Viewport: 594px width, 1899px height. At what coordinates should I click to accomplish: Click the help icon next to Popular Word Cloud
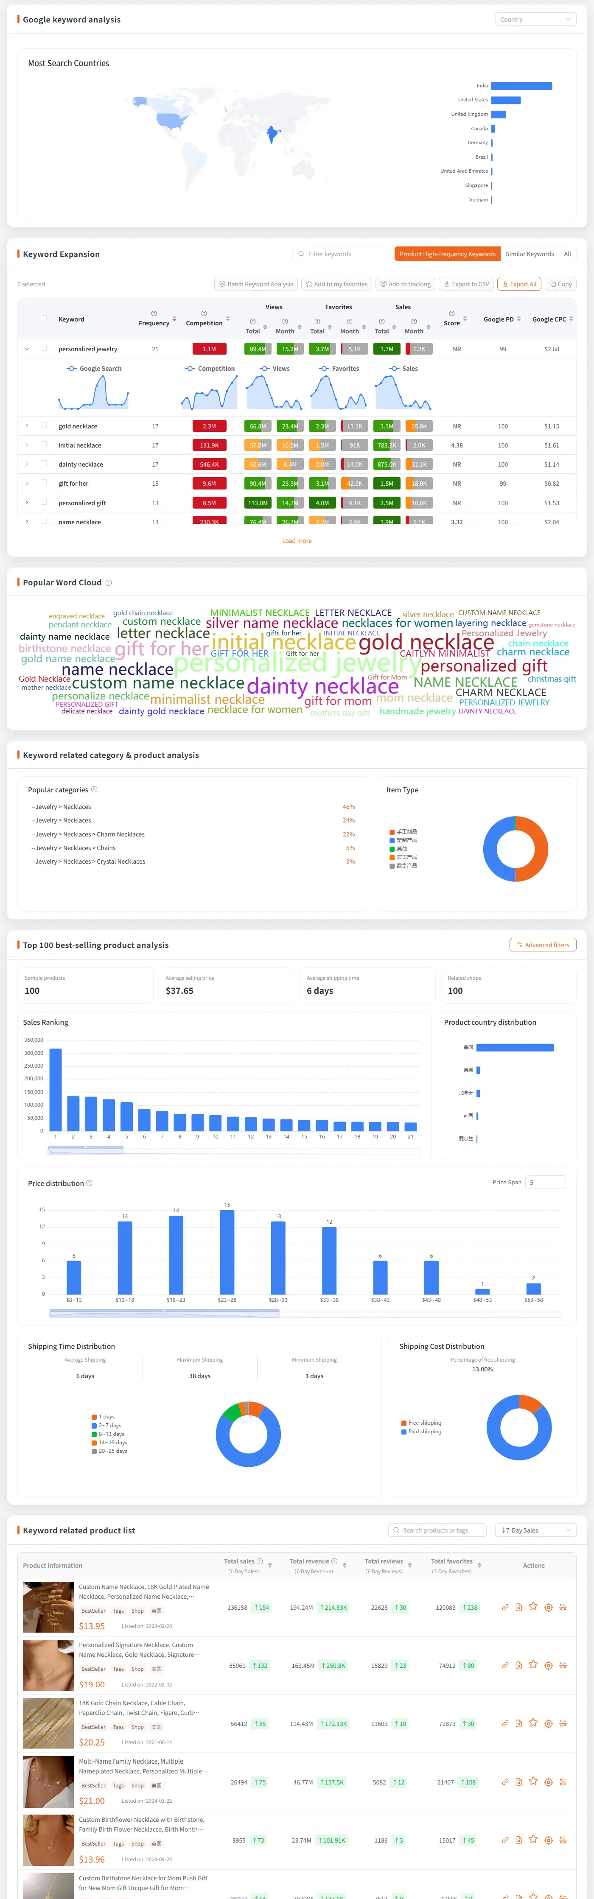[108, 582]
